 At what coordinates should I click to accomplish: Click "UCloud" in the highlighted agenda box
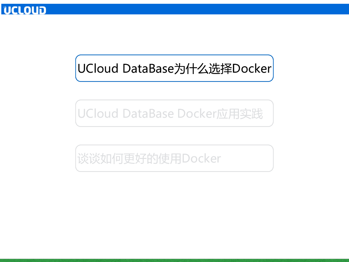[x=98, y=69]
